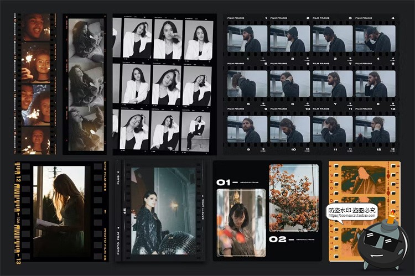Image resolution: width=415 pixels, height=276 pixels.
Task: Select the bottom frame of the sparkler film strip
Action: pos(36,140)
